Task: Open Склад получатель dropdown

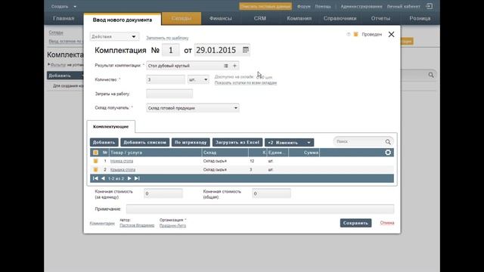Action: pos(193,108)
